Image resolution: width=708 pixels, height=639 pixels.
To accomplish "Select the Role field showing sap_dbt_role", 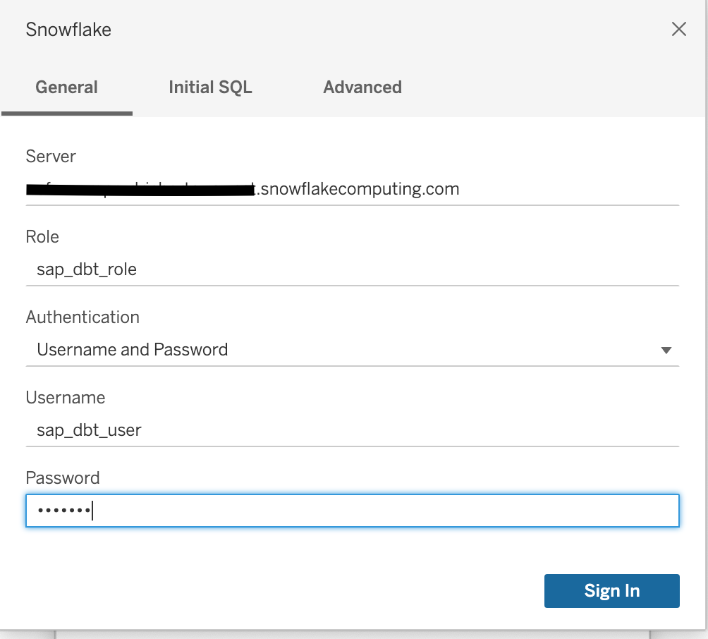I will point(353,269).
